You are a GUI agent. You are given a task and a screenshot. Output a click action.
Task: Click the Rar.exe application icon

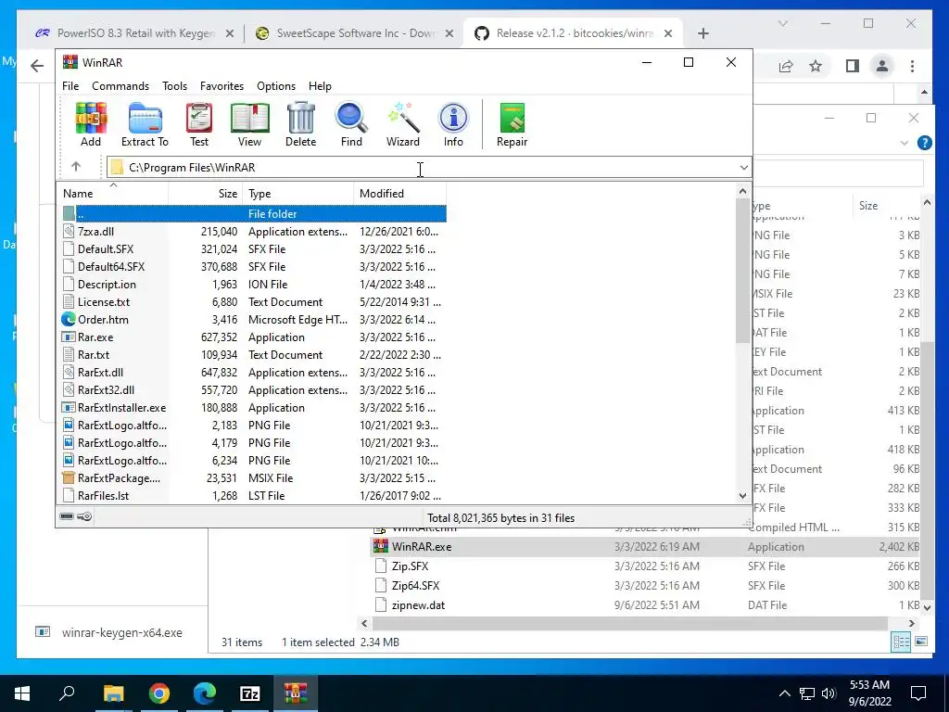pyautogui.click(x=69, y=337)
